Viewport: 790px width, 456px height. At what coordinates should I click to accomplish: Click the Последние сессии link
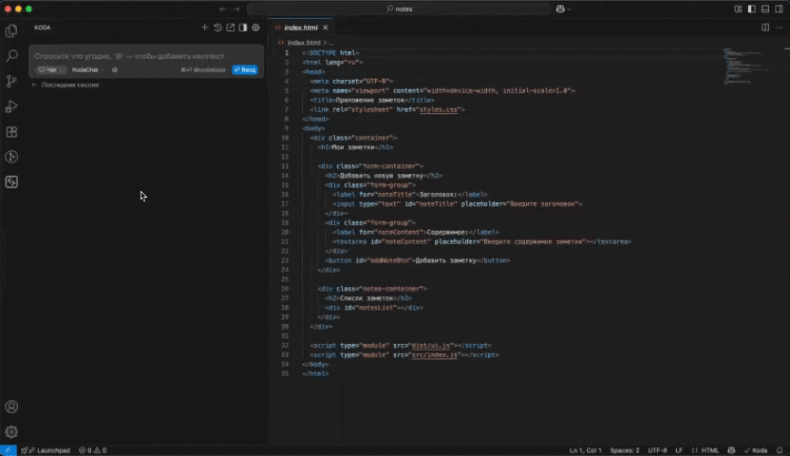click(69, 85)
